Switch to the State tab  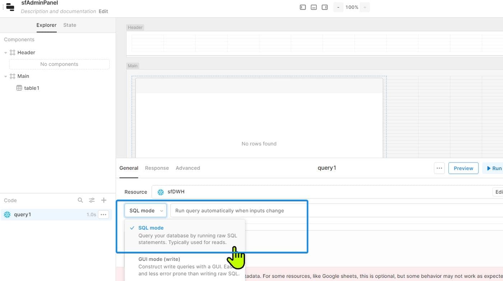70,25
